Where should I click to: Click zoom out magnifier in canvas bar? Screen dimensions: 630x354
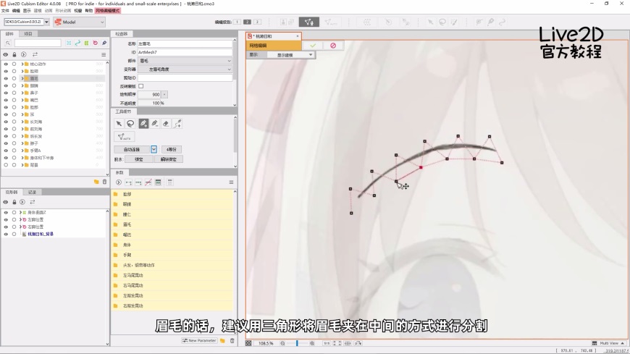(x=282, y=343)
